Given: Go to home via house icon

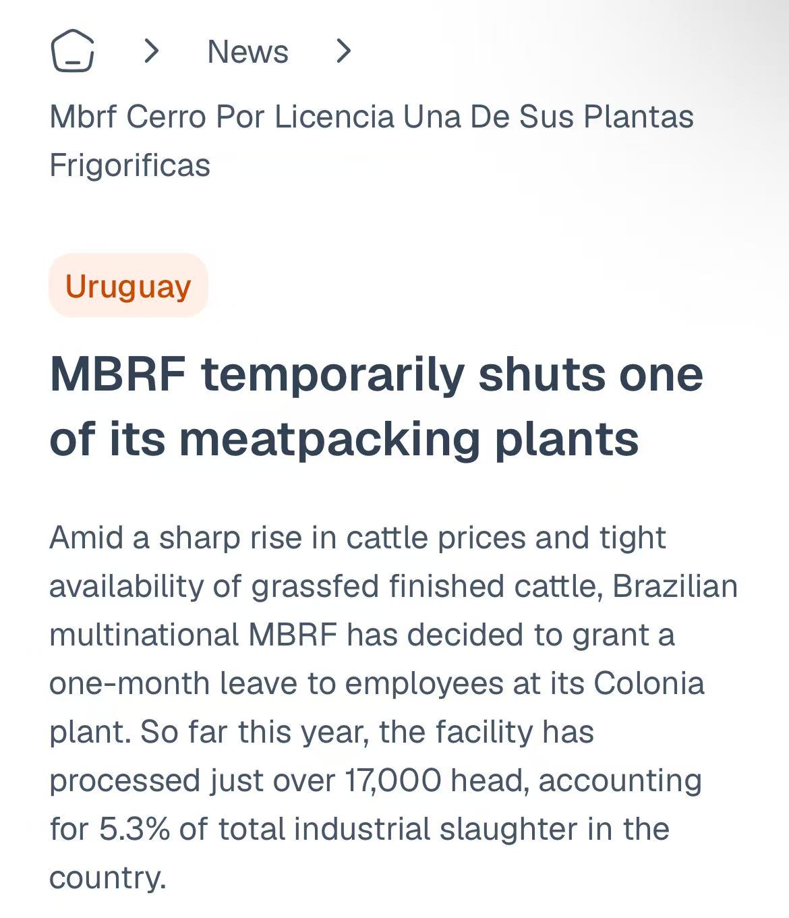Looking at the screenshot, I should 72,51.
